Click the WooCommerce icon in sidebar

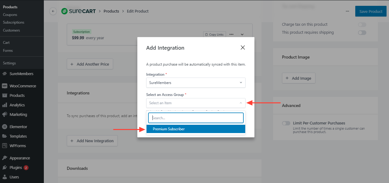(5, 86)
